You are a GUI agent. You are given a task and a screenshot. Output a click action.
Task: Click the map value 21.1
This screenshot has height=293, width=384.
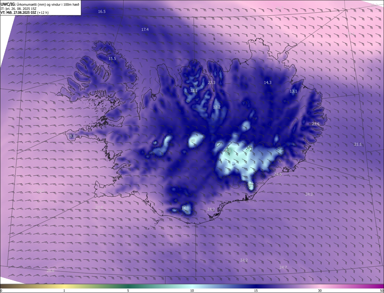[x=358, y=144]
